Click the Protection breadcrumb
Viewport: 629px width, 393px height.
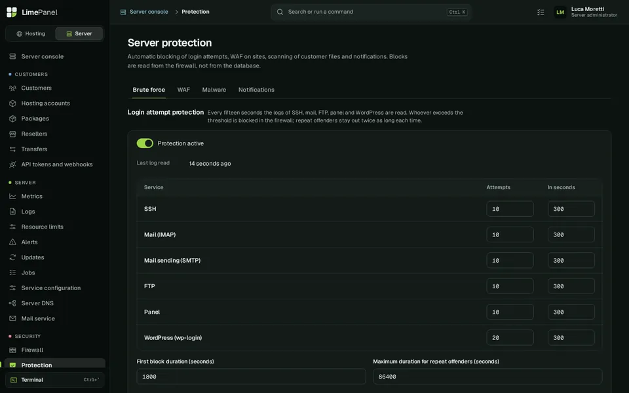(195, 12)
